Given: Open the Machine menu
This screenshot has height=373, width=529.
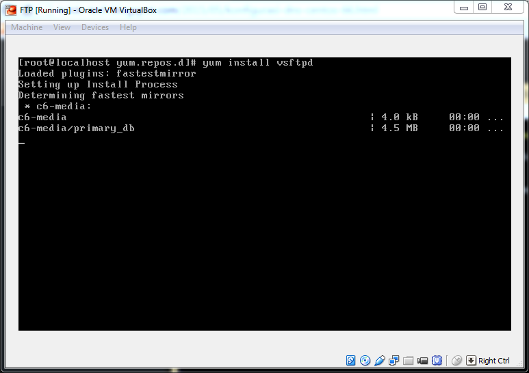Looking at the screenshot, I should click(x=27, y=27).
